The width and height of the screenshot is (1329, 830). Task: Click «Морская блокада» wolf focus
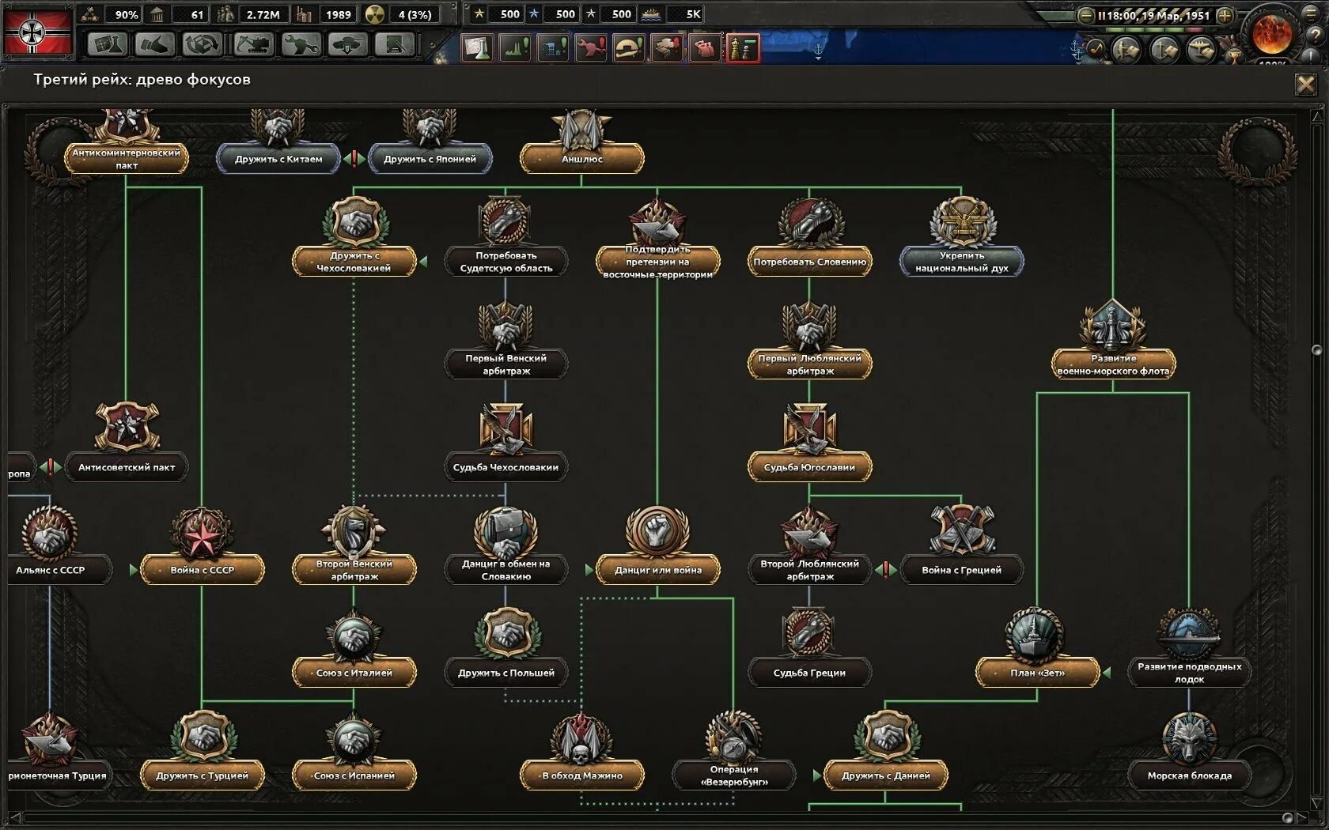(1190, 775)
